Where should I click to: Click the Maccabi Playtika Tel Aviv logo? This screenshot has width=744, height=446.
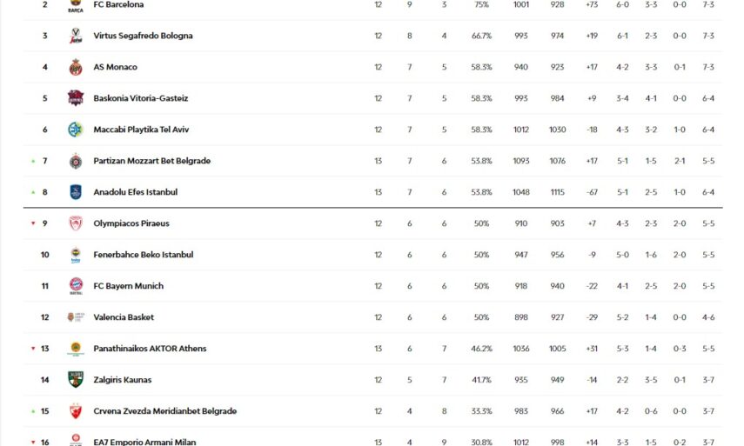click(x=76, y=130)
